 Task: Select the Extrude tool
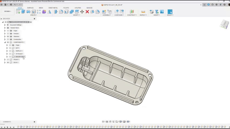tap(23, 12)
